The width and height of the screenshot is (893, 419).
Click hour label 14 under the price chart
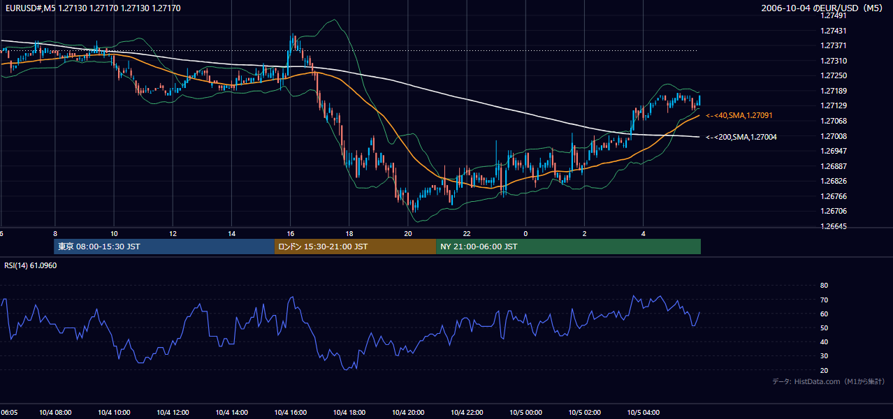coord(231,233)
